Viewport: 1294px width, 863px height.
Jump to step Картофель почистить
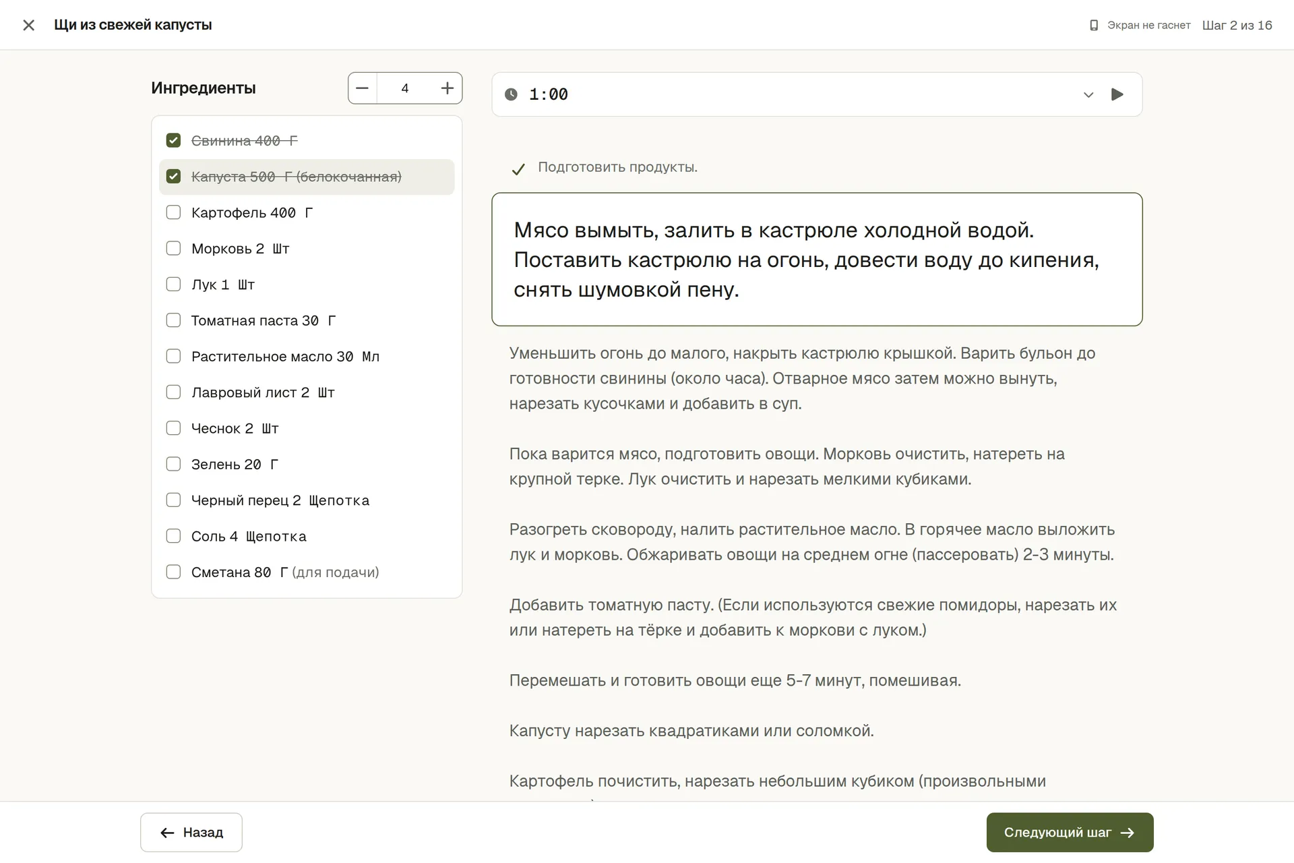click(777, 781)
